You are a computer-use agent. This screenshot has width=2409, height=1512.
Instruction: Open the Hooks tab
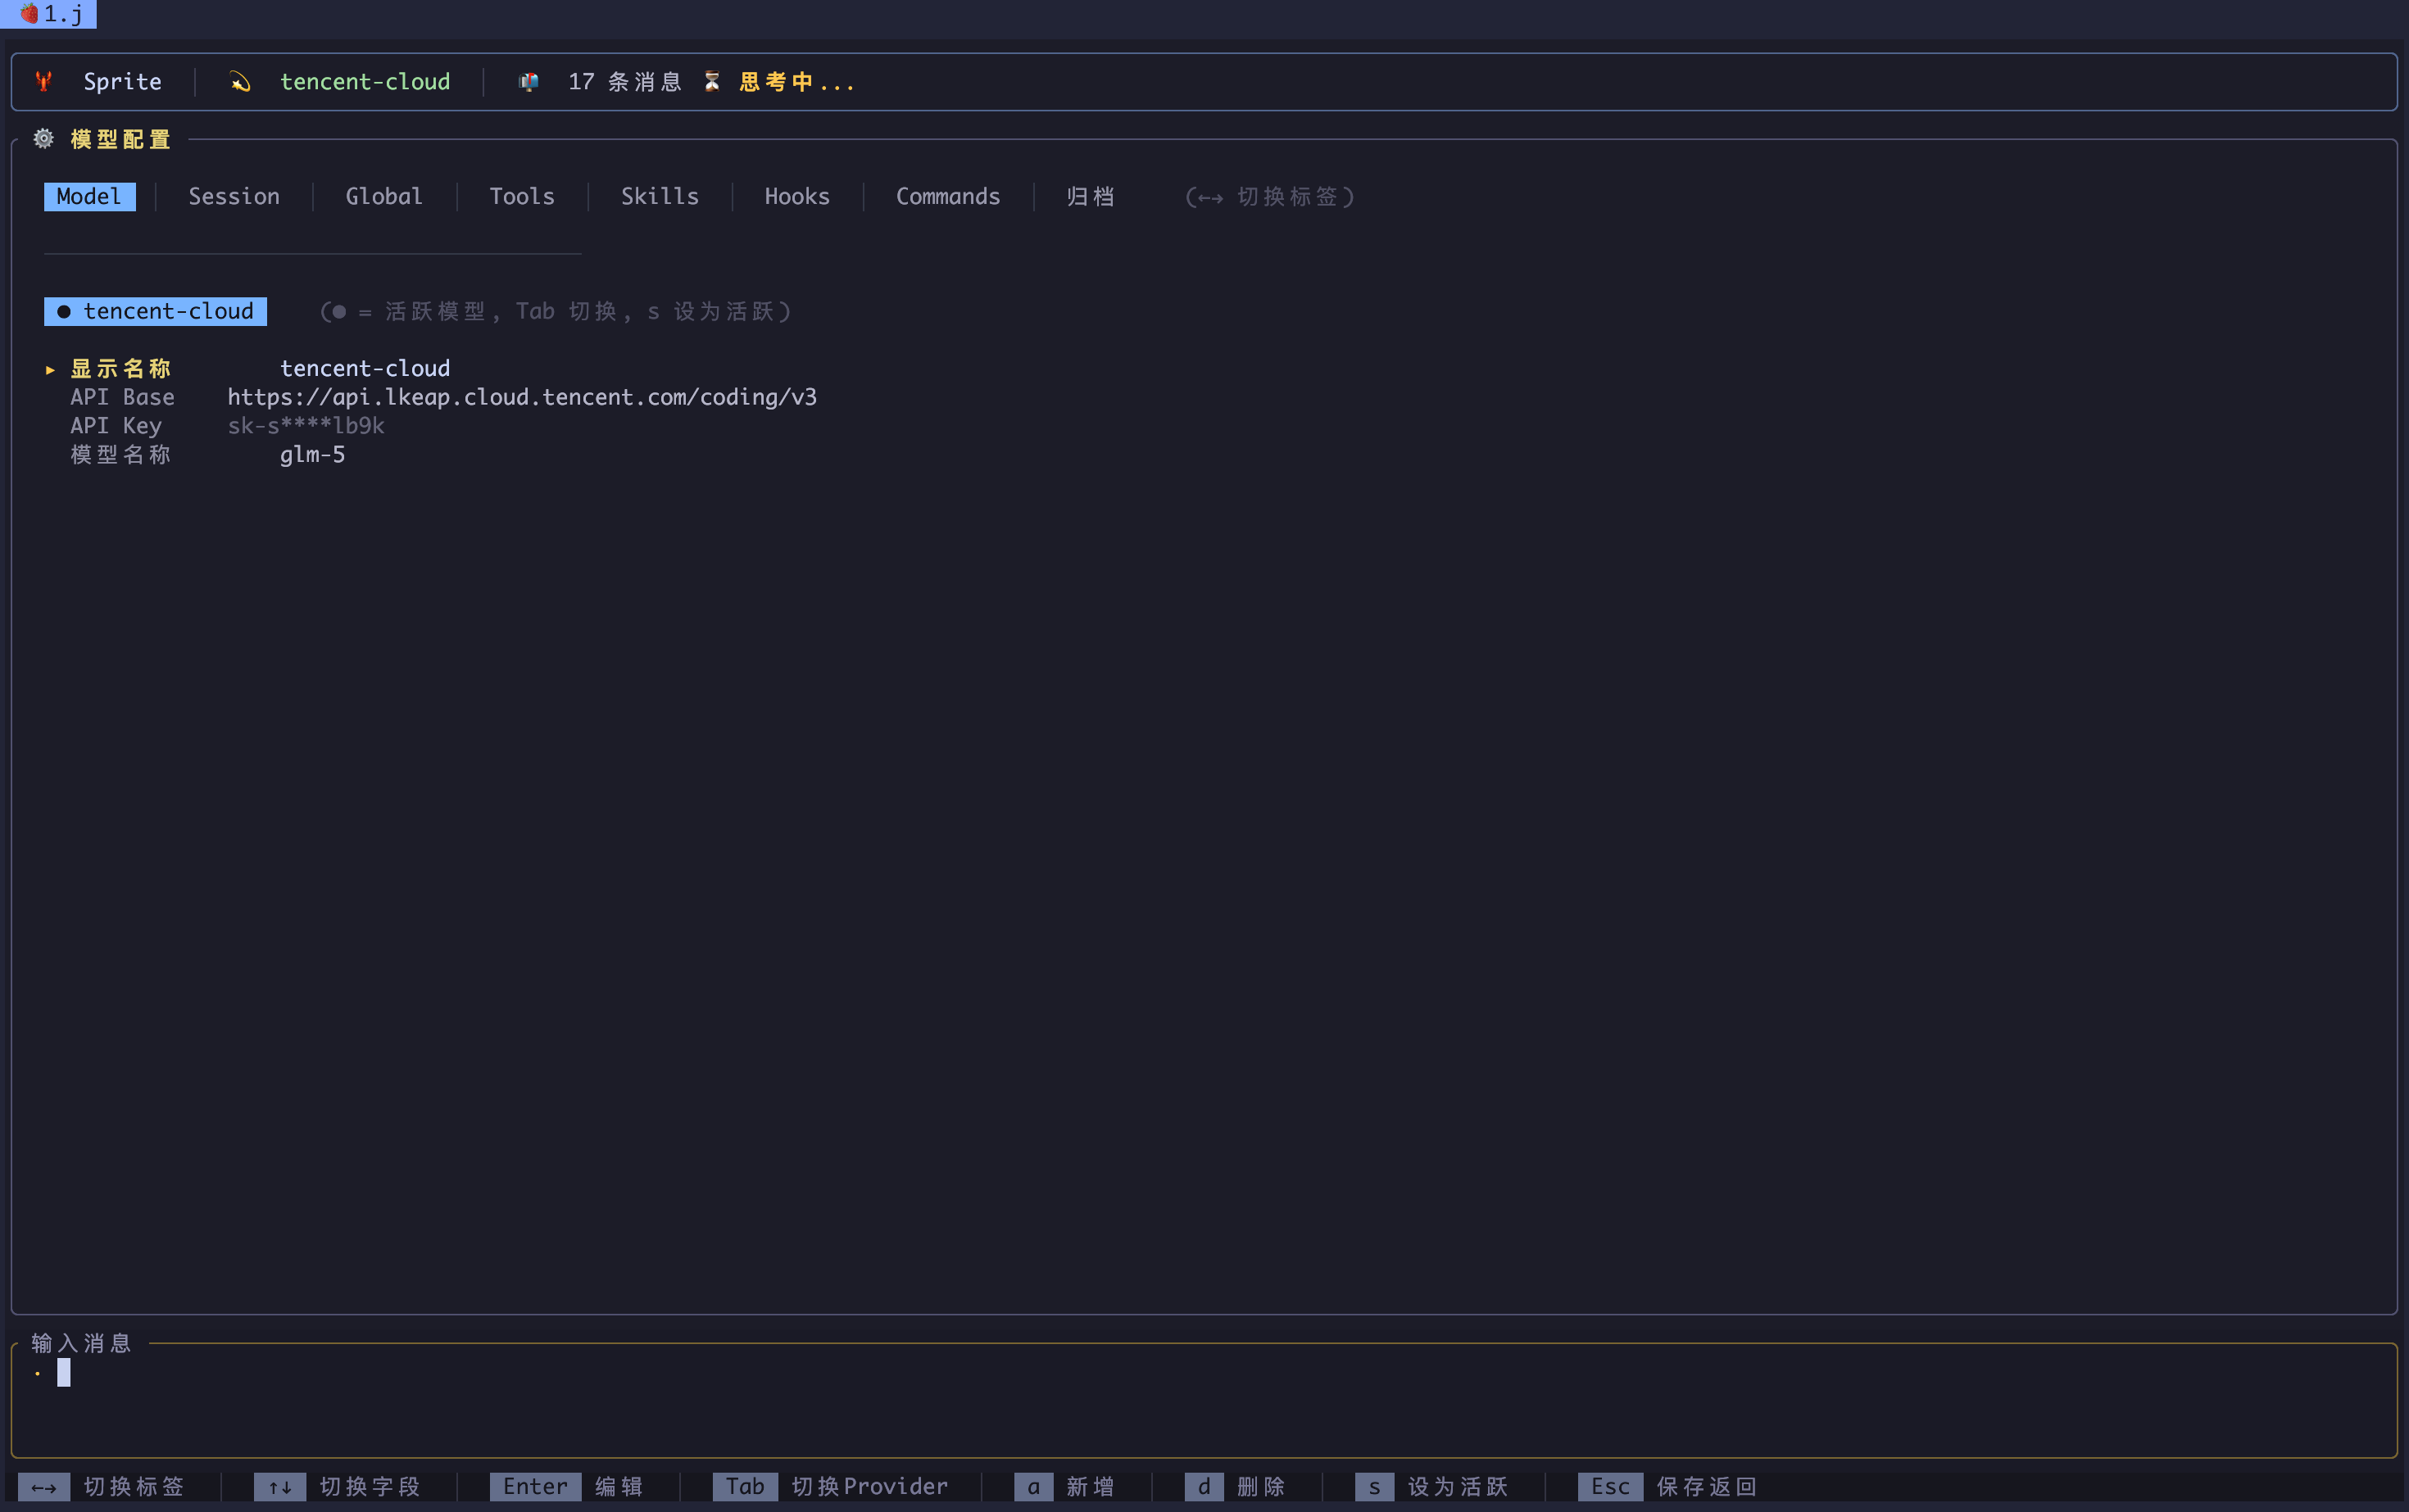click(796, 197)
